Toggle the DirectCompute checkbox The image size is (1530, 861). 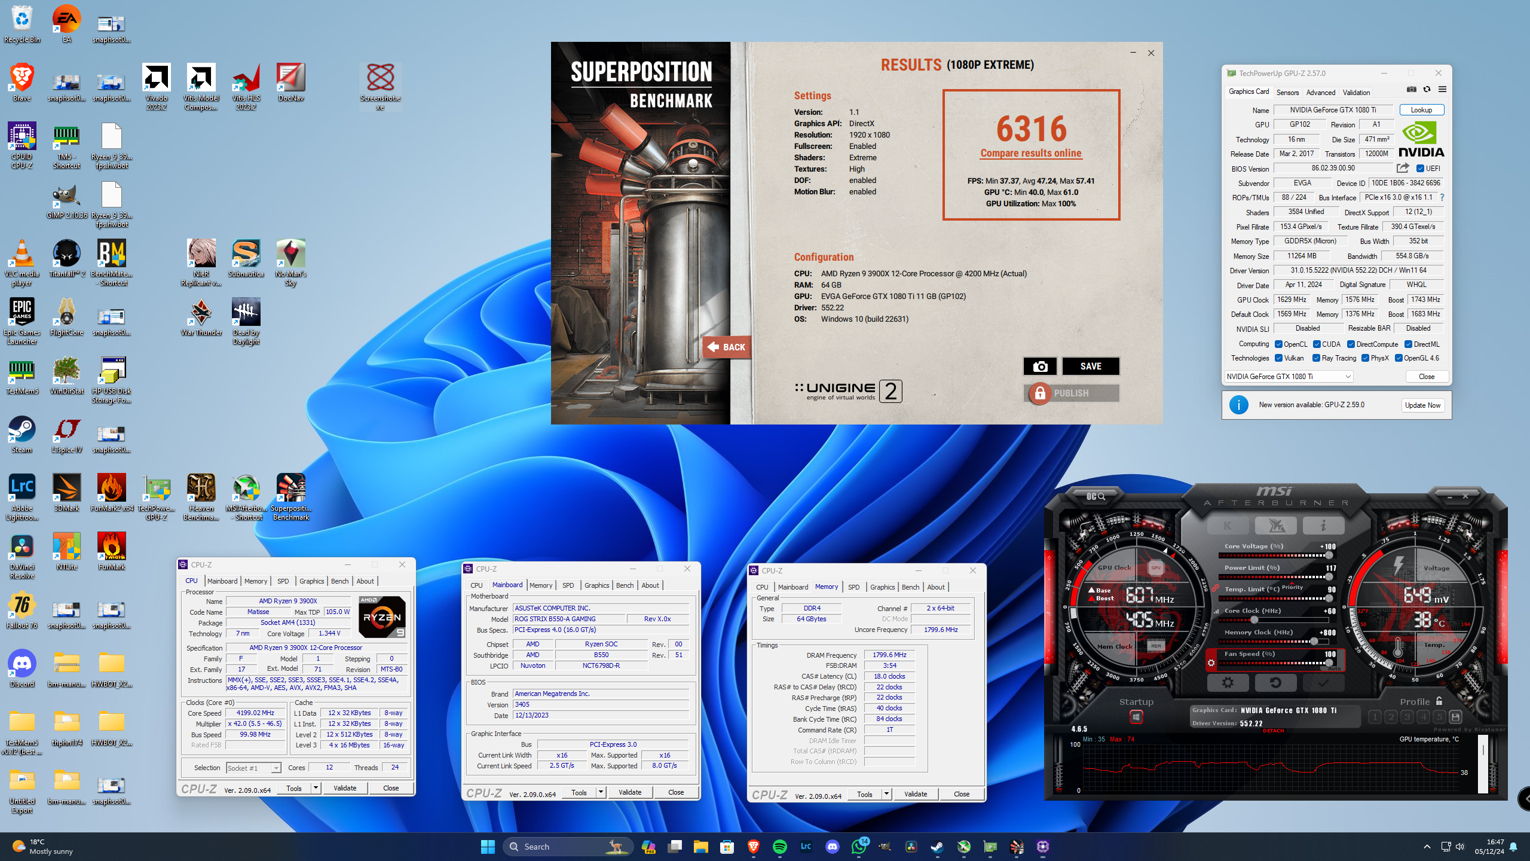click(1351, 344)
